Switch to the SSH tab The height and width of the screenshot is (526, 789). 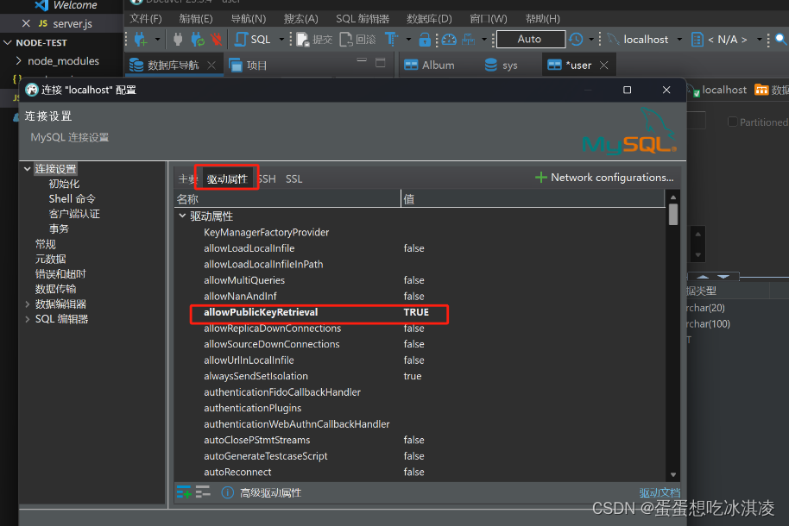click(x=266, y=178)
